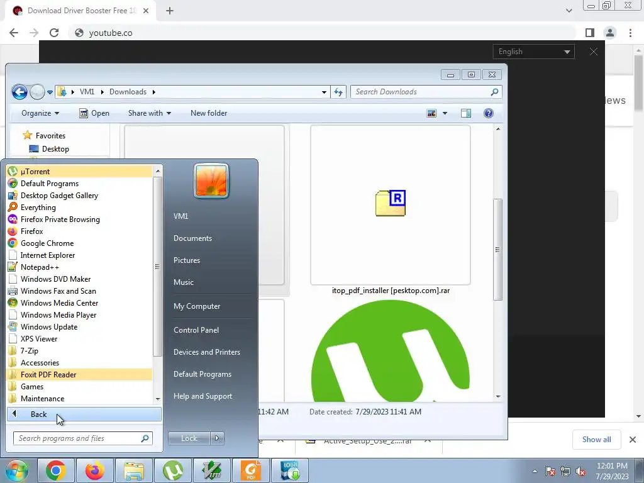Open the English language dropdown
This screenshot has width=644, height=483.
click(x=533, y=52)
